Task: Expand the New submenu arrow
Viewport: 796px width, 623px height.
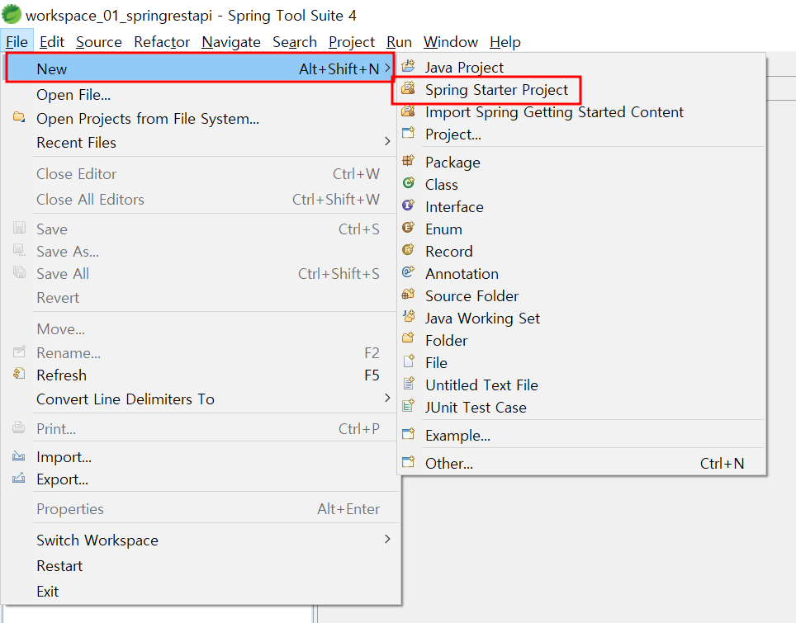Action: click(x=387, y=68)
